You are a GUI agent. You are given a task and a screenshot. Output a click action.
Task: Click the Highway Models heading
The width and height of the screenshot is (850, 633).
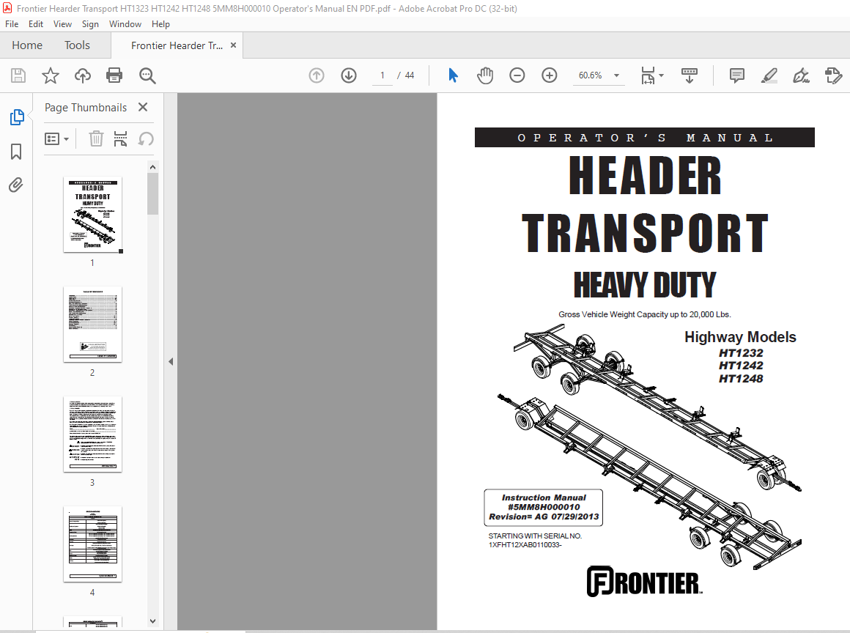tap(740, 337)
